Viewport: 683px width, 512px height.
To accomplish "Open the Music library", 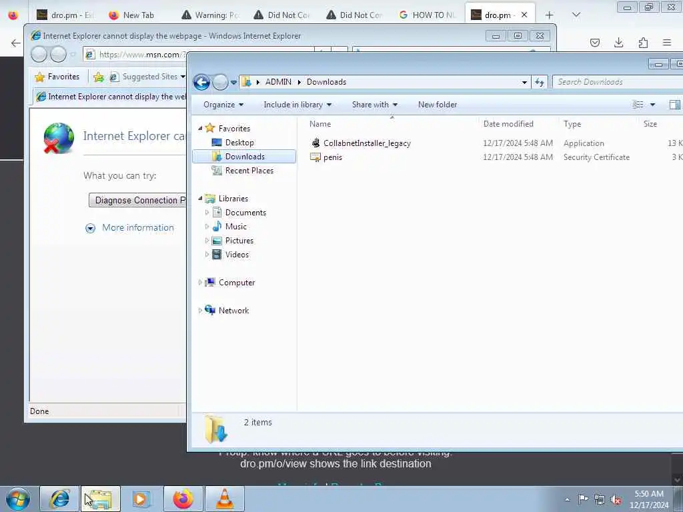I will [235, 227].
